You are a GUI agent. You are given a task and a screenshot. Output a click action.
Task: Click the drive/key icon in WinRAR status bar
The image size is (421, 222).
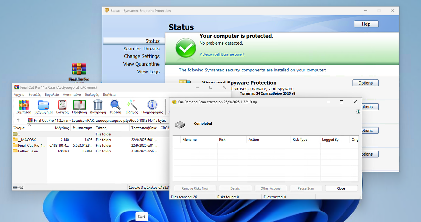(x=18, y=187)
